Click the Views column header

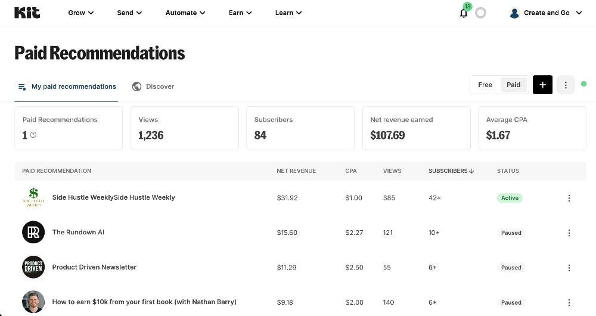[392, 171]
